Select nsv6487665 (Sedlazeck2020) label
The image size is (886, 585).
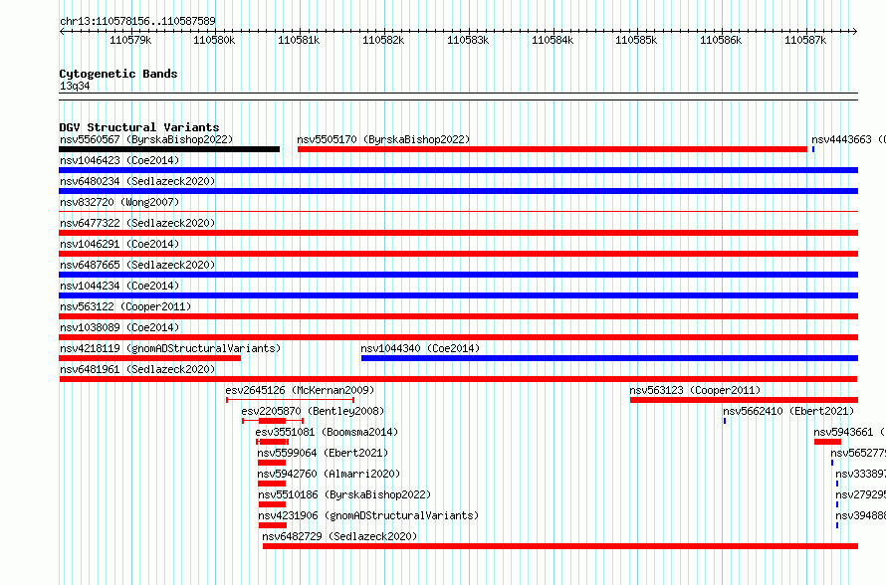pyautogui.click(x=137, y=265)
